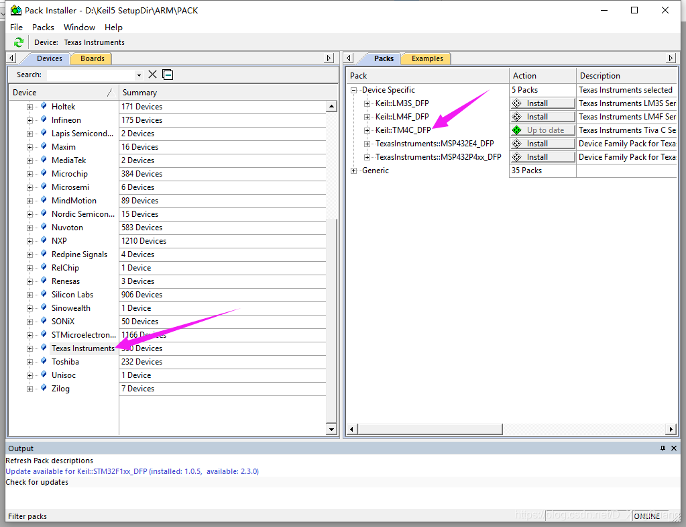Expand the STMicroelectronics device node
The height and width of the screenshot is (527, 686).
30,335
